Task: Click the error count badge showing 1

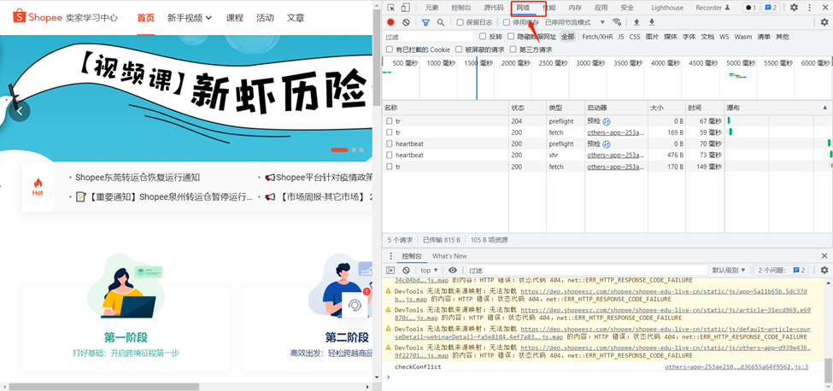Action: click(750, 8)
